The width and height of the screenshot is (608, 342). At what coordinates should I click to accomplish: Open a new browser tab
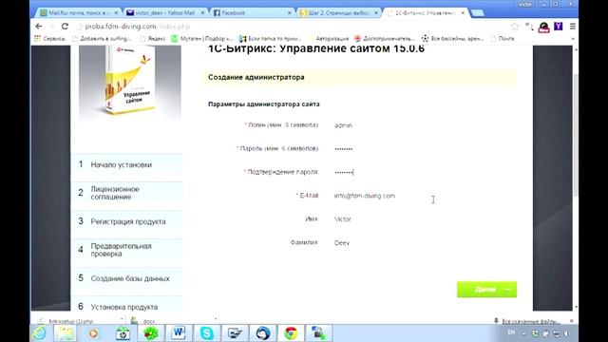[478, 13]
